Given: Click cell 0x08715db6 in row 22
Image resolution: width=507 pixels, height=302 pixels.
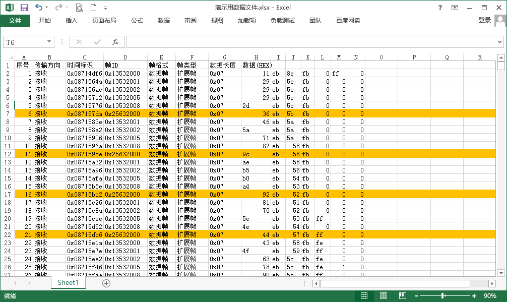Looking at the screenshot, I should point(85,235).
